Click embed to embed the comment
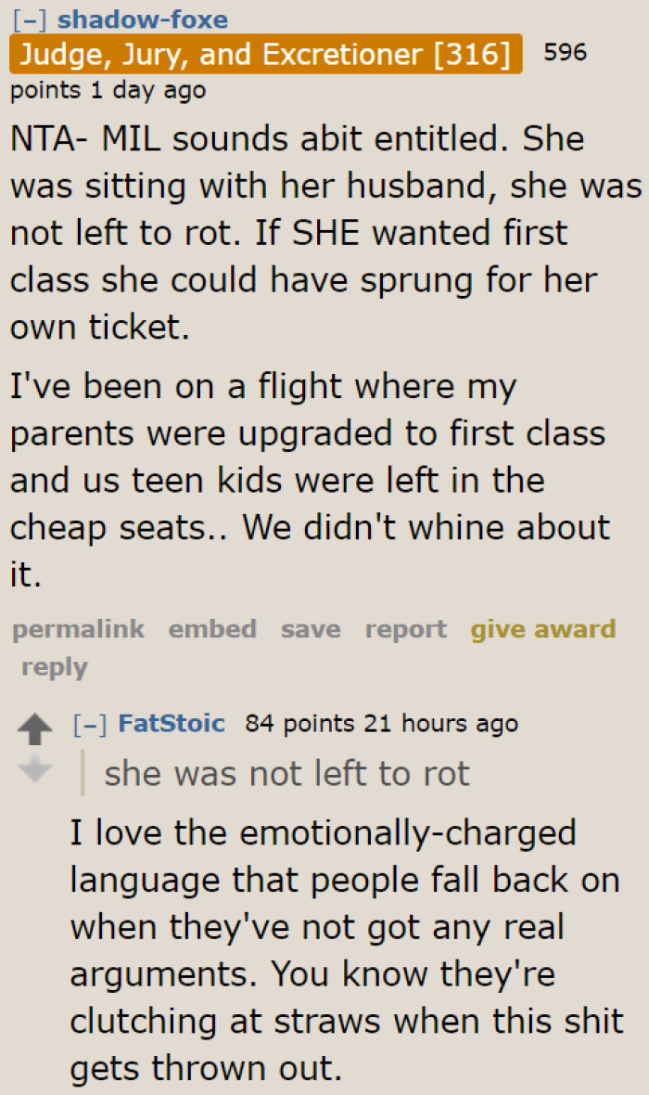The width and height of the screenshot is (649, 1095). coord(212,629)
